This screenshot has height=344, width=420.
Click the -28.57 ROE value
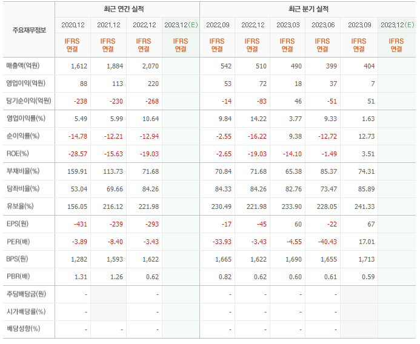tap(78, 154)
